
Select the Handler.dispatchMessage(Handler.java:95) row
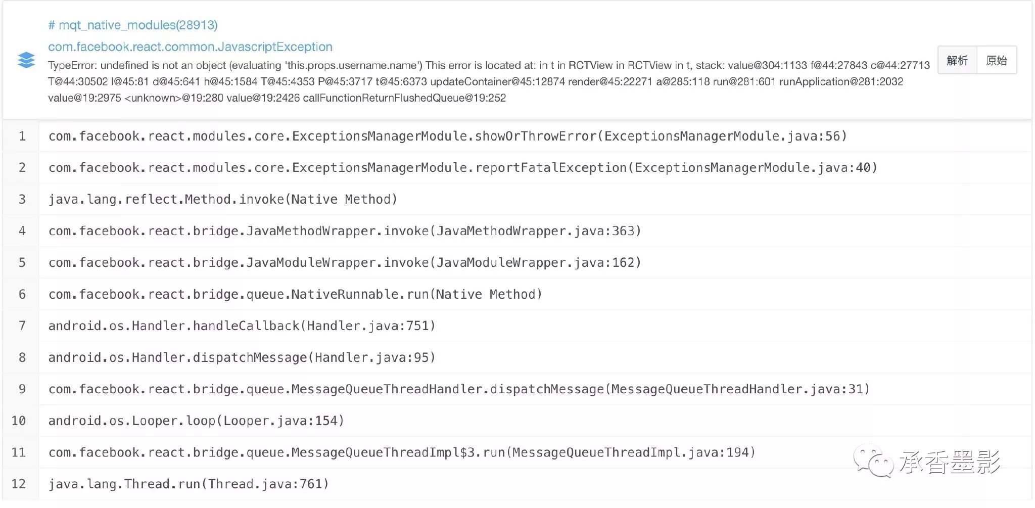pos(242,358)
